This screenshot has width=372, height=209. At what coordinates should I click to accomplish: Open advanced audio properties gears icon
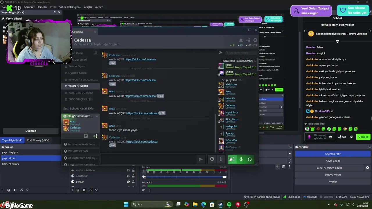coord(143,190)
